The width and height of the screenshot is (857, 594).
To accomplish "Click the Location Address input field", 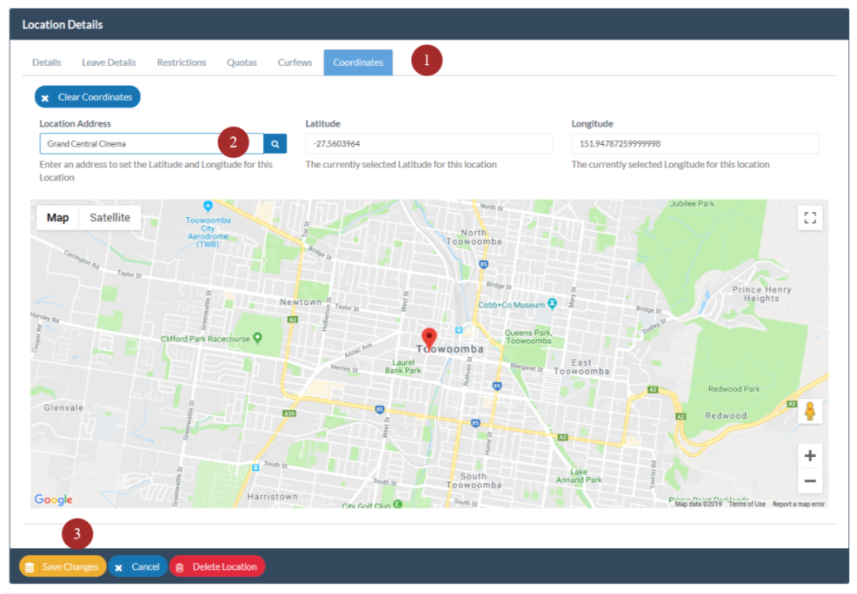I will point(151,143).
